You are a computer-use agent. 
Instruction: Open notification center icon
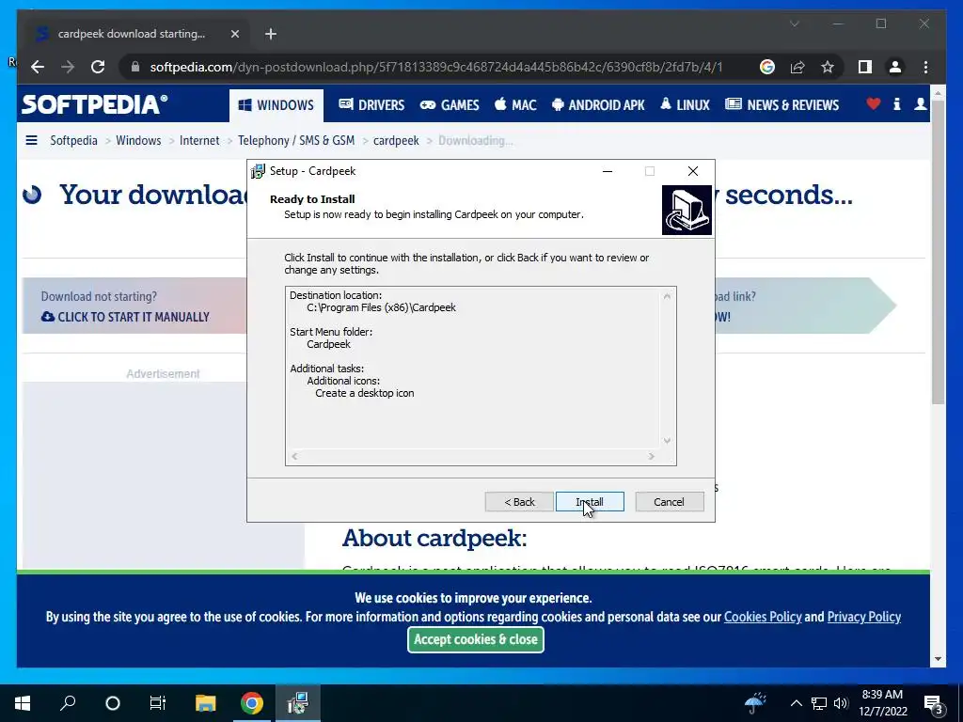(x=934, y=704)
